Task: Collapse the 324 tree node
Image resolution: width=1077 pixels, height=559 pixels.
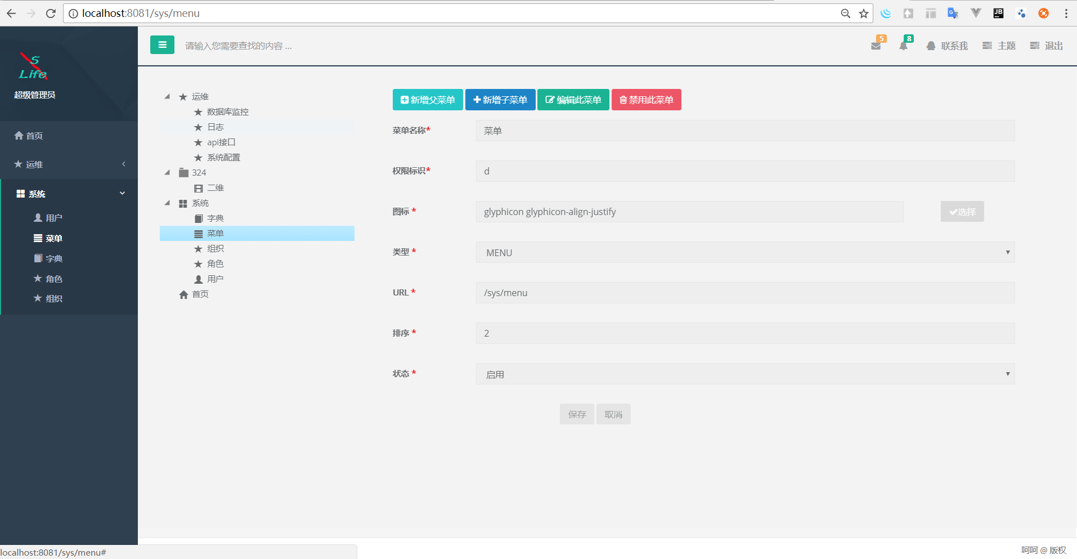Action: coord(167,173)
